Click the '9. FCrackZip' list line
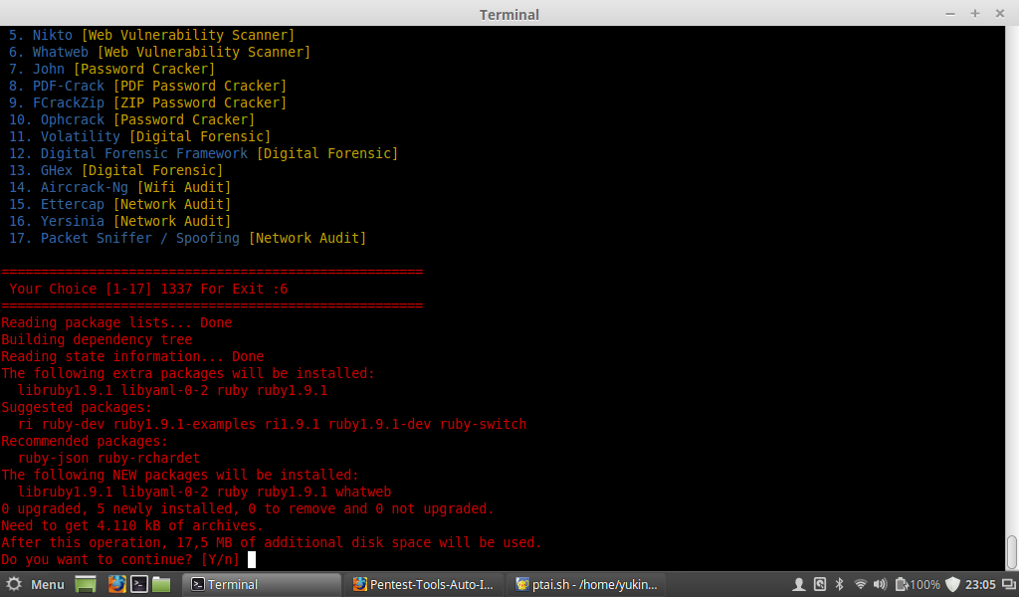Screen dimensions: 1019x597 147,102
